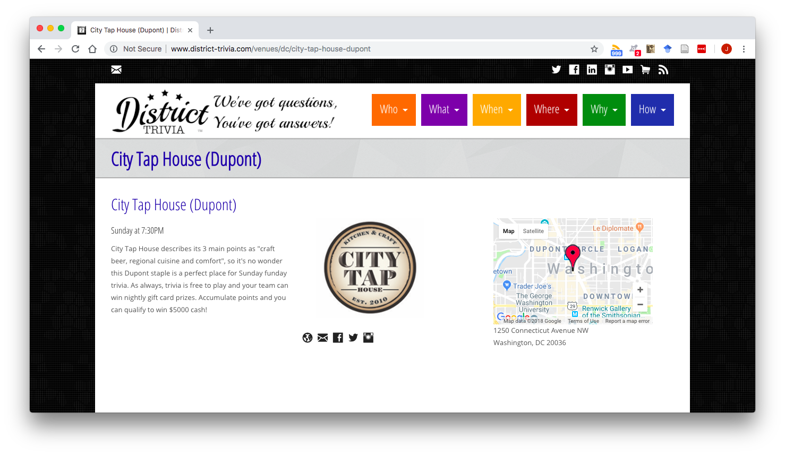Open the Facebook icon in top bar
This screenshot has width=785, height=455.
tap(574, 70)
